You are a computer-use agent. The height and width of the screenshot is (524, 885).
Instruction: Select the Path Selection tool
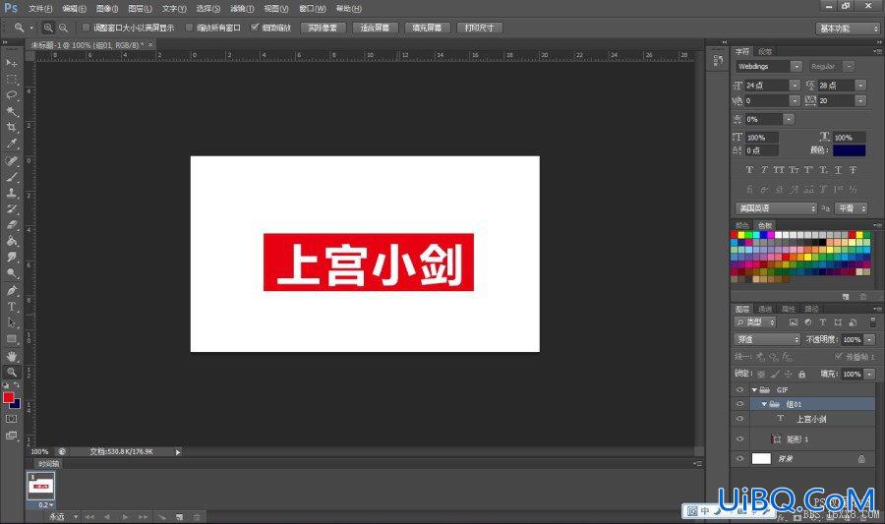click(11, 323)
